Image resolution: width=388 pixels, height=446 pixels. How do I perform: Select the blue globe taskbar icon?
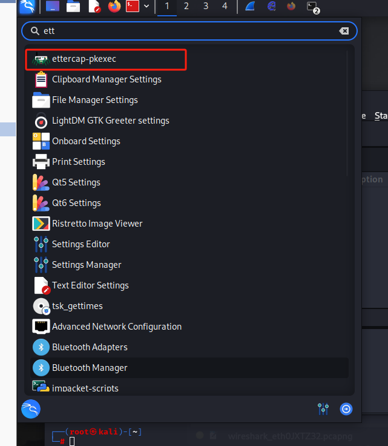pyautogui.click(x=272, y=6)
